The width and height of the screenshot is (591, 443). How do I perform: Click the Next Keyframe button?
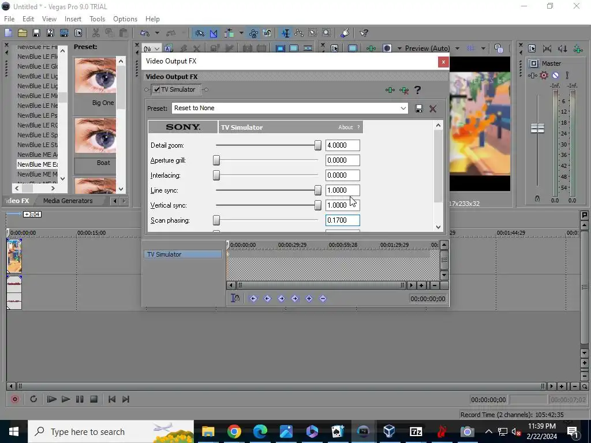click(281, 298)
